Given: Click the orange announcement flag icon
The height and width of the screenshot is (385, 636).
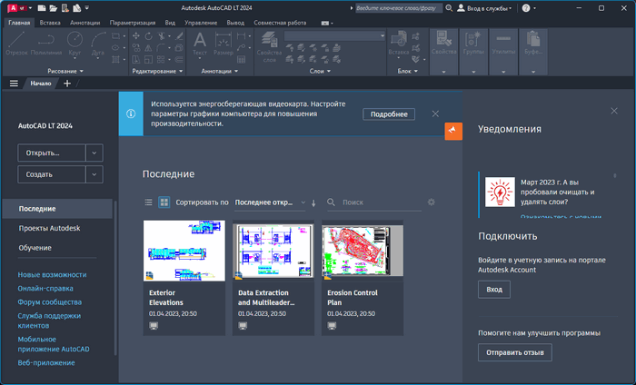Looking at the screenshot, I should tap(453, 131).
